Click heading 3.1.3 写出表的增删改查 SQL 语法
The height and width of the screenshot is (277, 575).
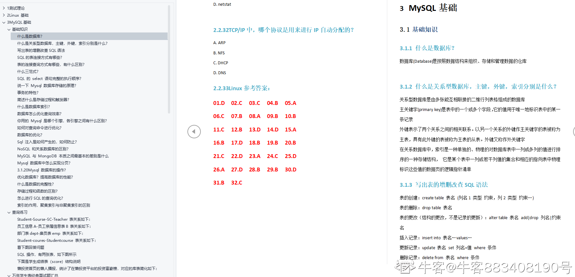(x=444, y=185)
